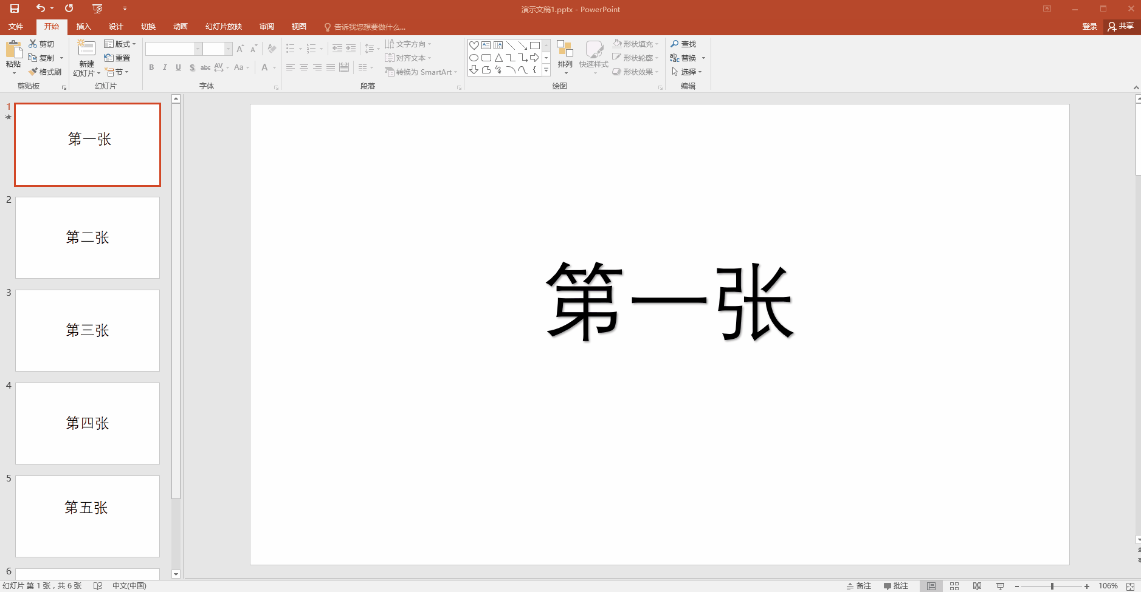The image size is (1141, 592).
Task: Cut selection with the scissors icon
Action: point(33,44)
